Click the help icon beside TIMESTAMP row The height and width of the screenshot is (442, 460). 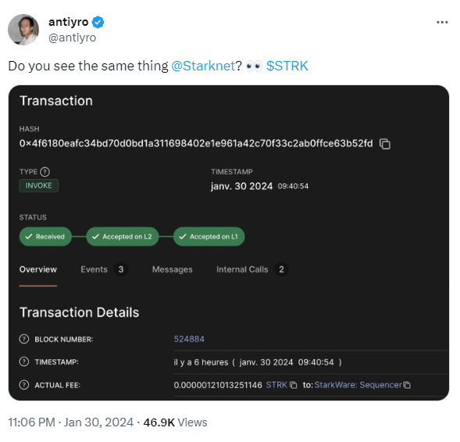(x=24, y=361)
